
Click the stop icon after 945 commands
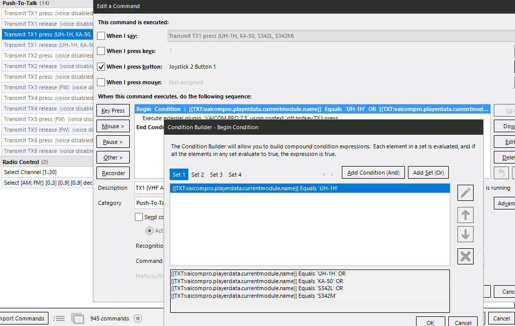coord(138,318)
